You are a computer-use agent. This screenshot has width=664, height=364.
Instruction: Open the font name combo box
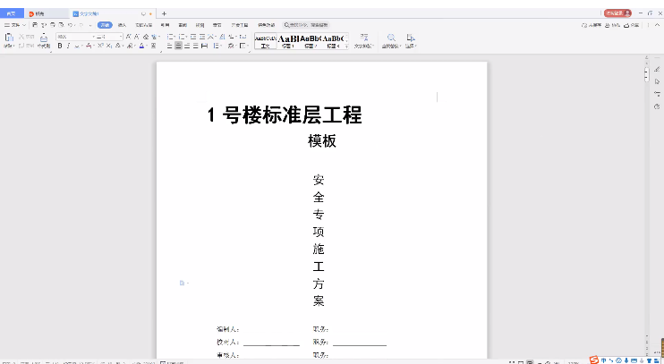tap(75, 37)
